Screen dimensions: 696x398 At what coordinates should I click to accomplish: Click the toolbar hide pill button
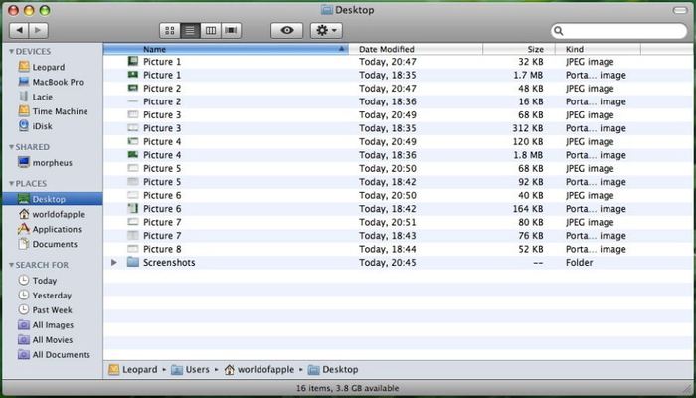(x=680, y=10)
